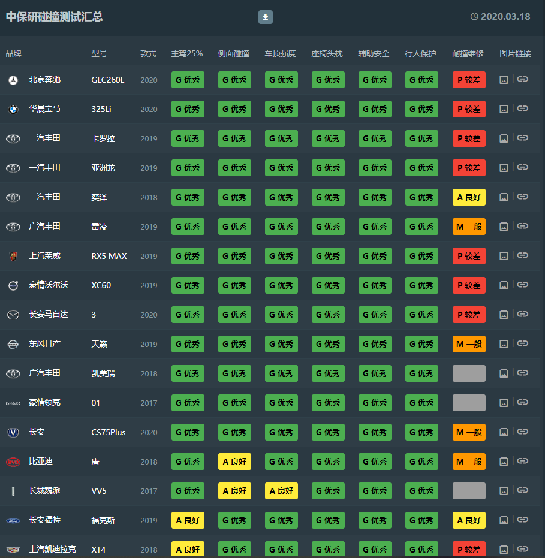Click the 辅助安全 column header

374,53
